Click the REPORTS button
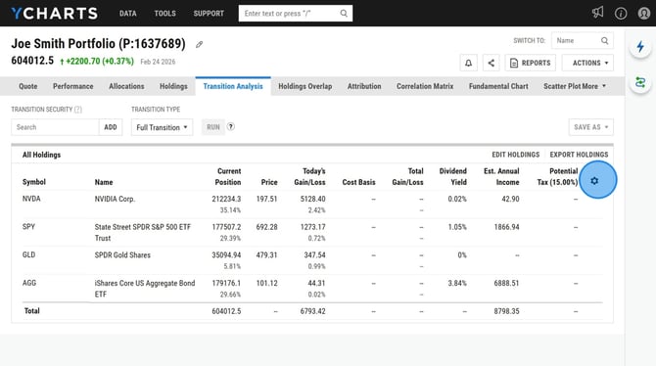The width and height of the screenshot is (656, 366). pyautogui.click(x=530, y=63)
